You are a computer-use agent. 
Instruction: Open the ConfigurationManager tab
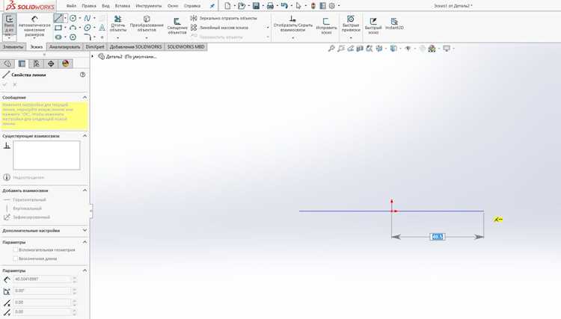point(36,64)
